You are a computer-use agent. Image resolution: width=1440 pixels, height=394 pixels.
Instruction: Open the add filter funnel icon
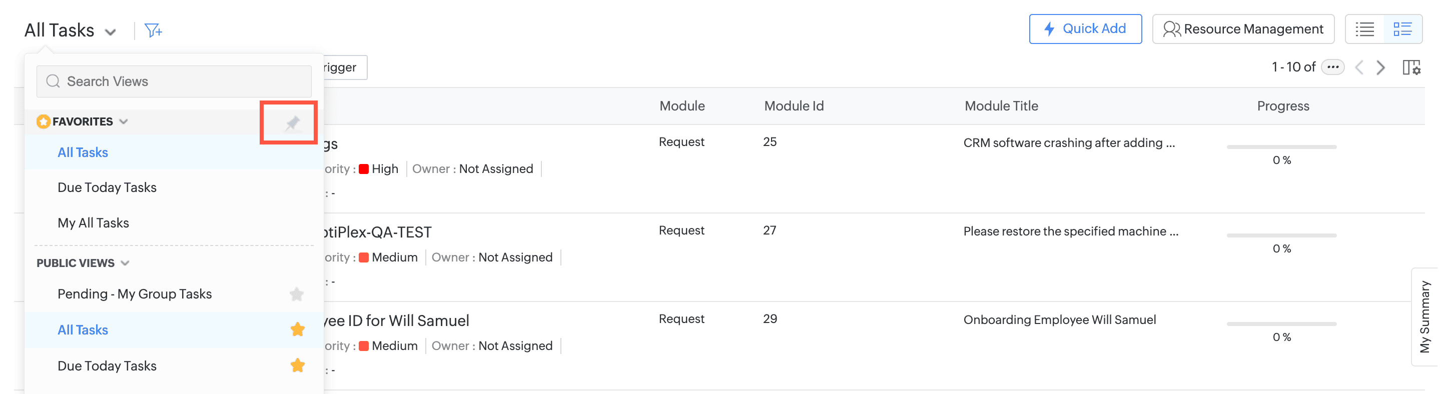(x=153, y=30)
